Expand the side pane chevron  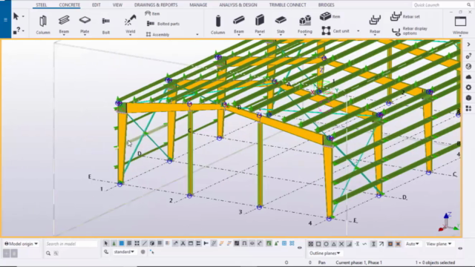(468, 44)
